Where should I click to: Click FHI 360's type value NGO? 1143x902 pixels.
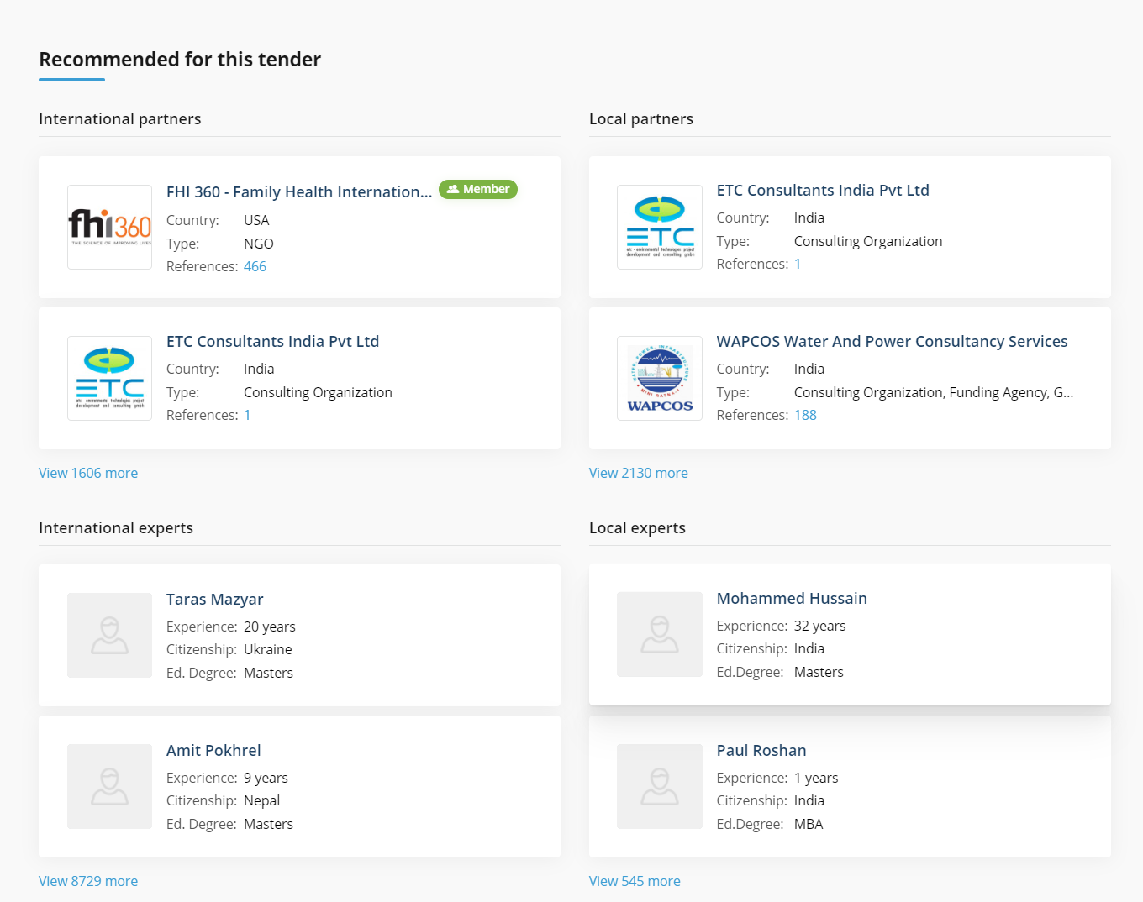click(259, 244)
